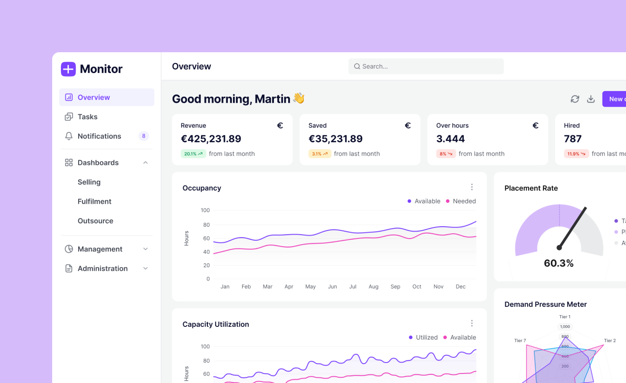
Task: Click the light lavender Placement Rate legend dot
Action: pyautogui.click(x=616, y=232)
